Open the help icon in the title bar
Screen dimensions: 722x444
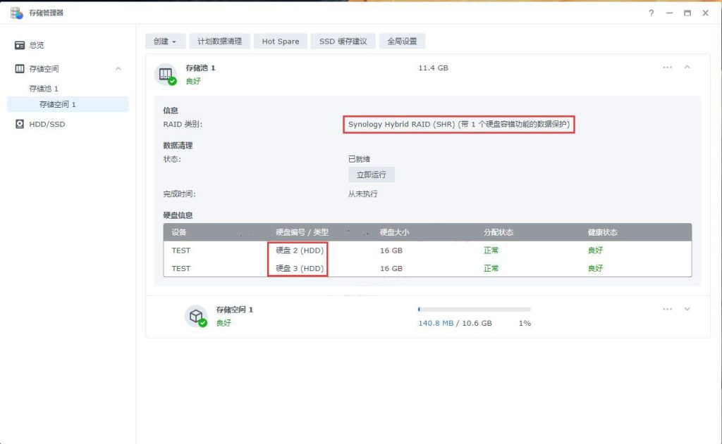[650, 13]
